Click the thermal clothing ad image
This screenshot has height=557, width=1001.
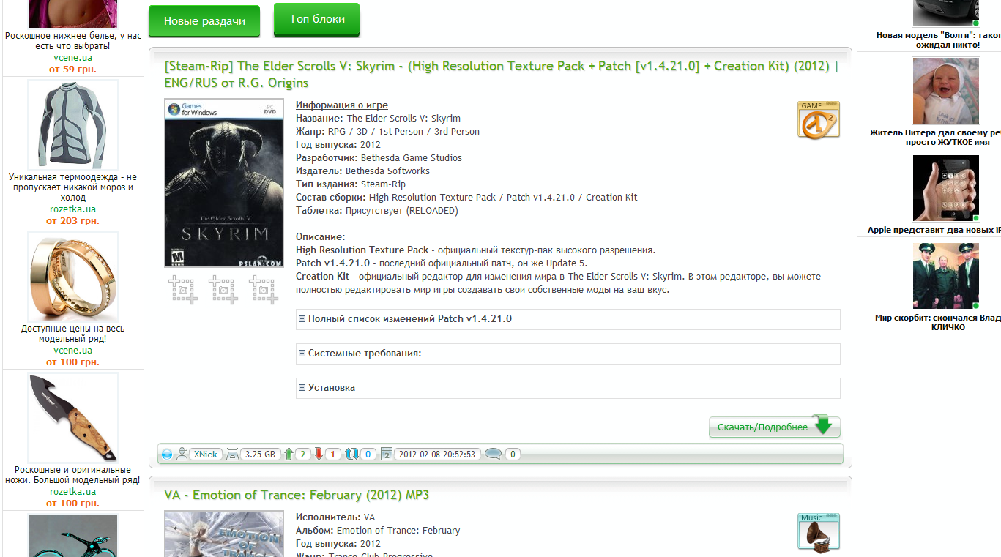(x=73, y=125)
